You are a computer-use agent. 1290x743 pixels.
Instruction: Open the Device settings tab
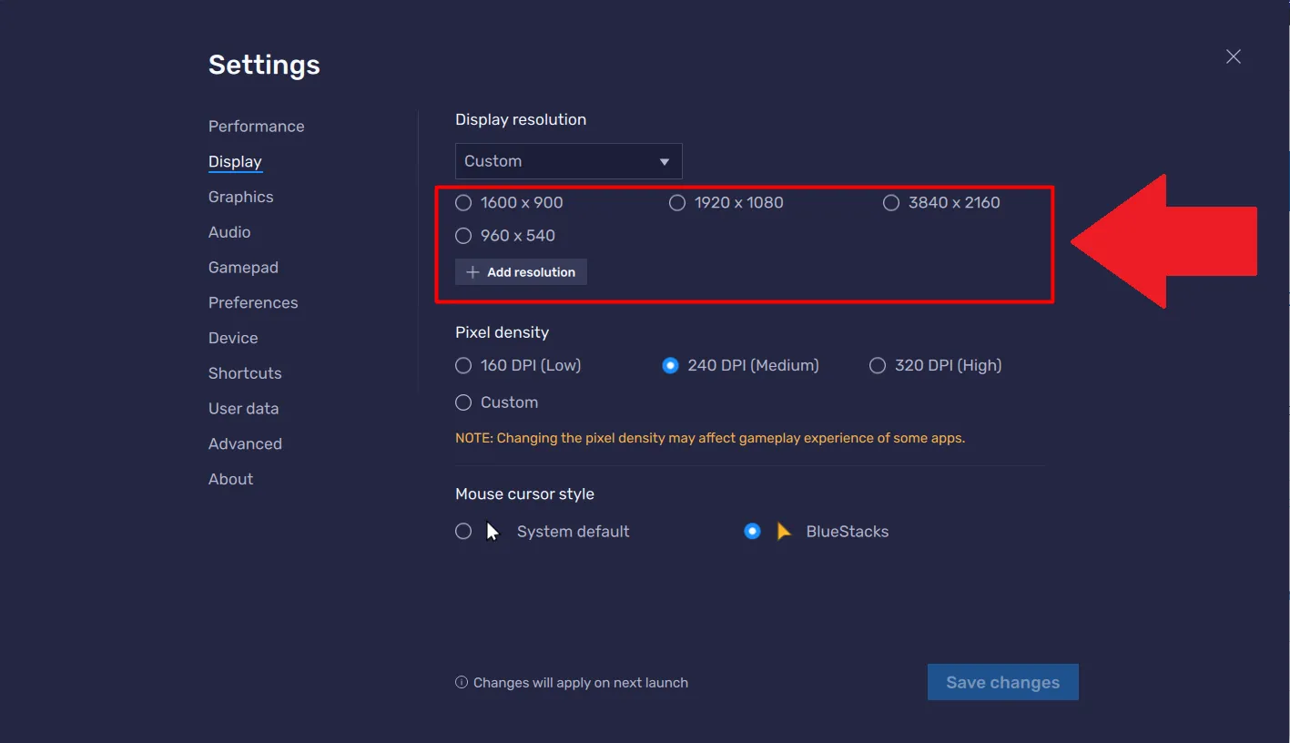[233, 338]
